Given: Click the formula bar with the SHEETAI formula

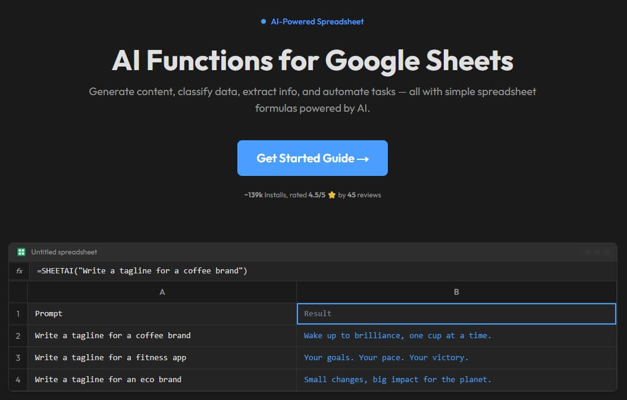Looking at the screenshot, I should [323, 271].
